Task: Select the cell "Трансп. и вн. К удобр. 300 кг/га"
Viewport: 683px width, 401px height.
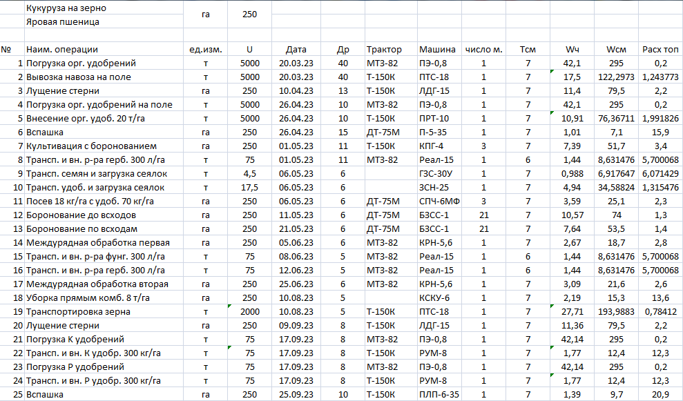Action: point(104,353)
